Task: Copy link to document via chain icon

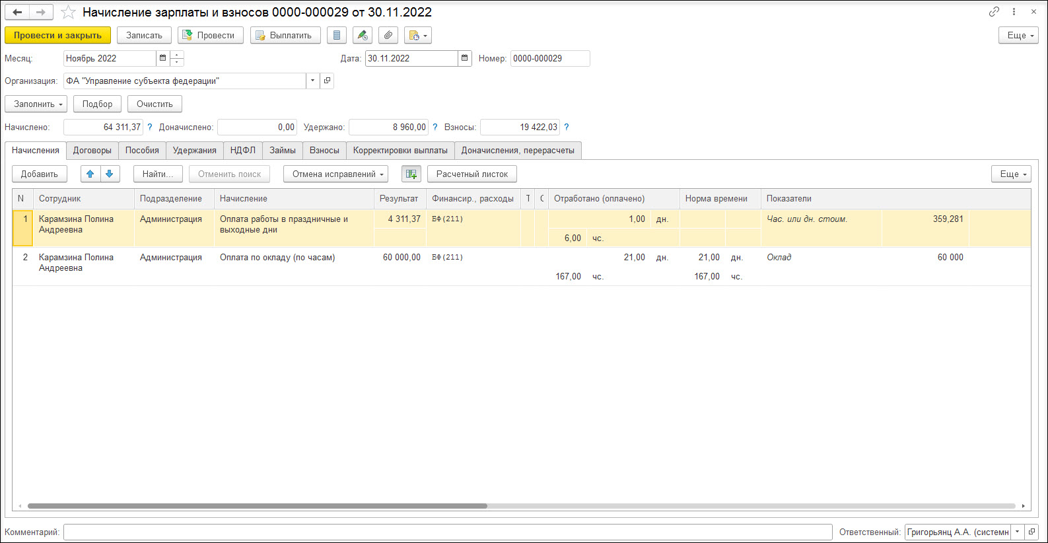Action: (994, 12)
